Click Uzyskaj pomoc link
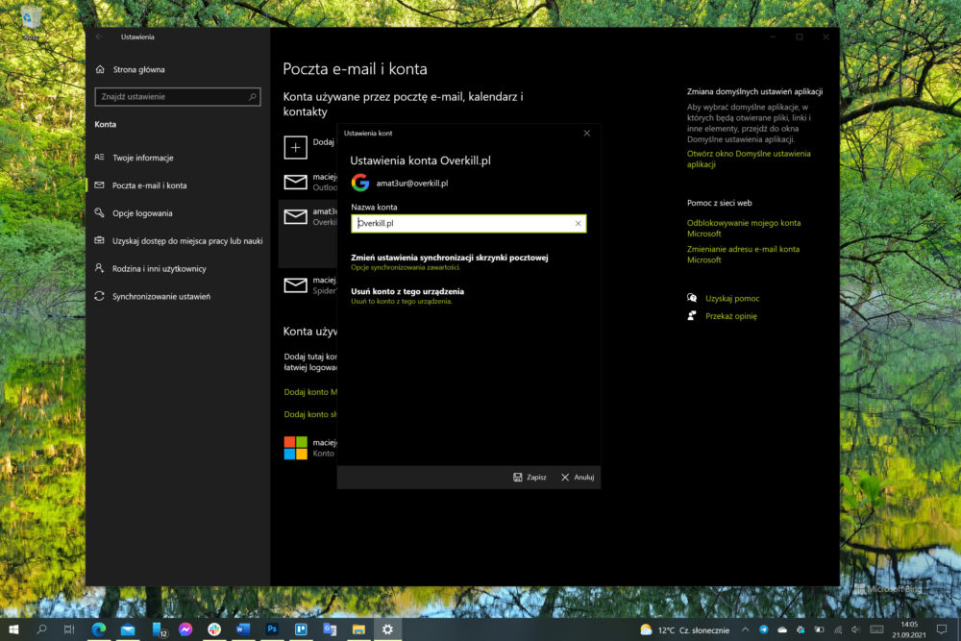This screenshot has width=961, height=641. coord(731,299)
